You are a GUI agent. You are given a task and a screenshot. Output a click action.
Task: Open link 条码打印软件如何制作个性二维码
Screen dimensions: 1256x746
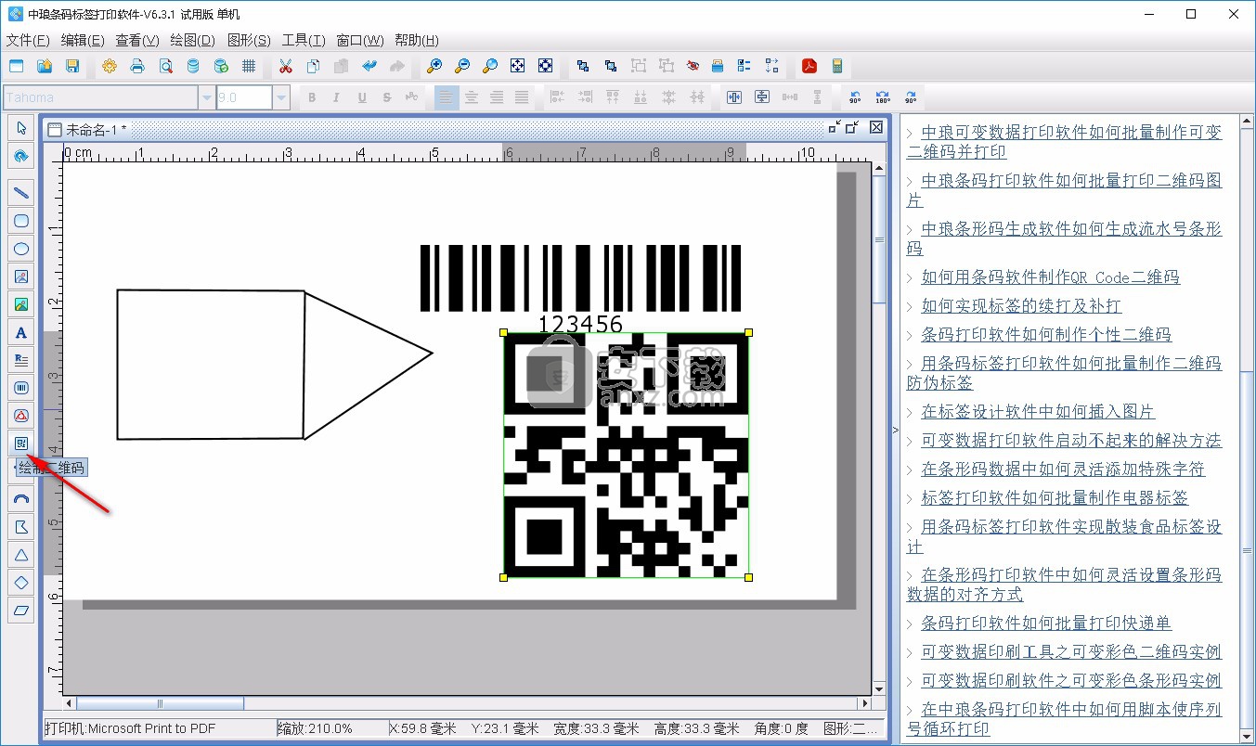click(x=1046, y=335)
